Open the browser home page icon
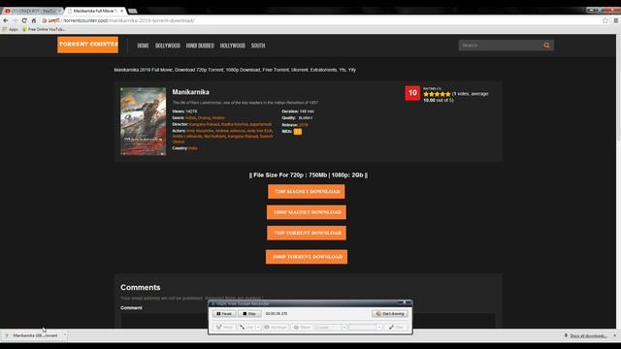 click(34, 20)
